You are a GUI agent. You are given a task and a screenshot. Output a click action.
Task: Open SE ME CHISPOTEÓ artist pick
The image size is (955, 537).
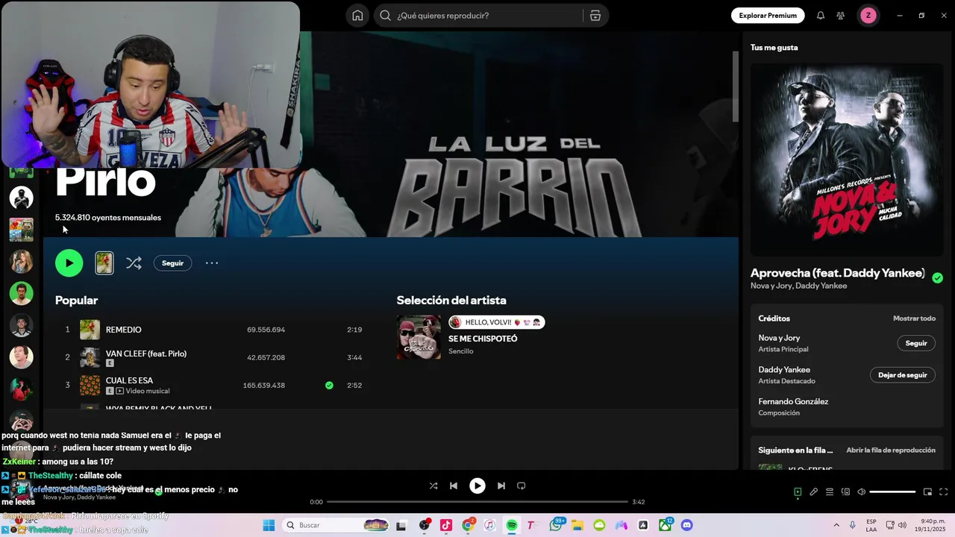[483, 339]
